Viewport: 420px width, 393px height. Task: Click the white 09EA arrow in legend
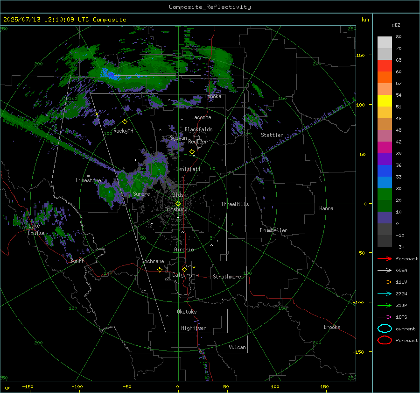(385, 271)
